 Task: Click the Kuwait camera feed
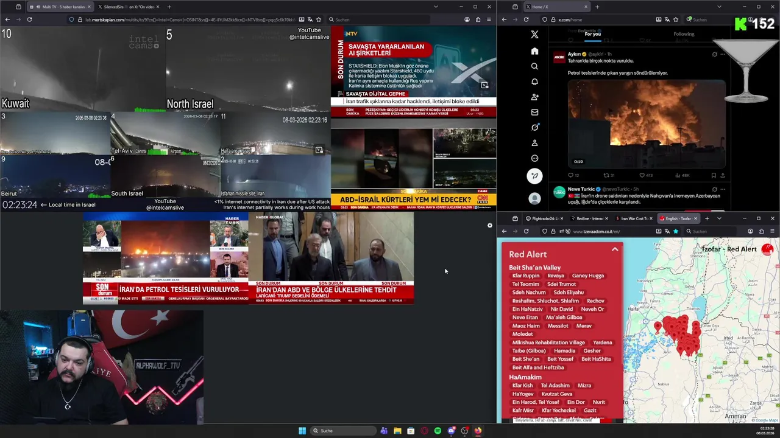point(83,69)
